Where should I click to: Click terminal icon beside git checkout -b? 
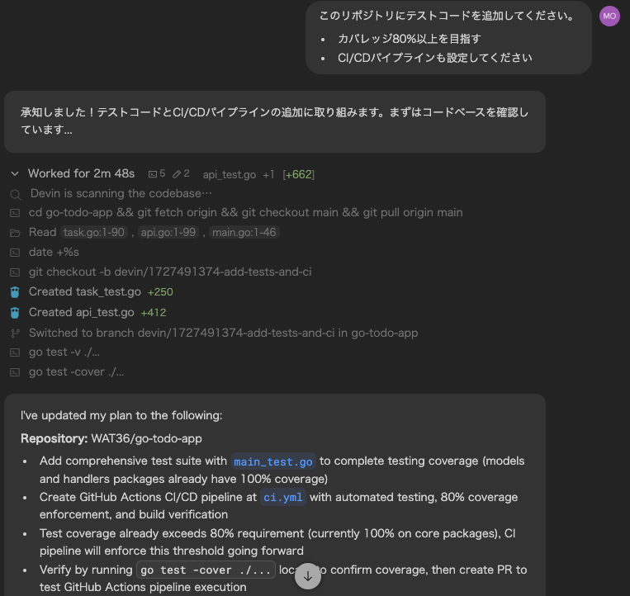point(15,272)
